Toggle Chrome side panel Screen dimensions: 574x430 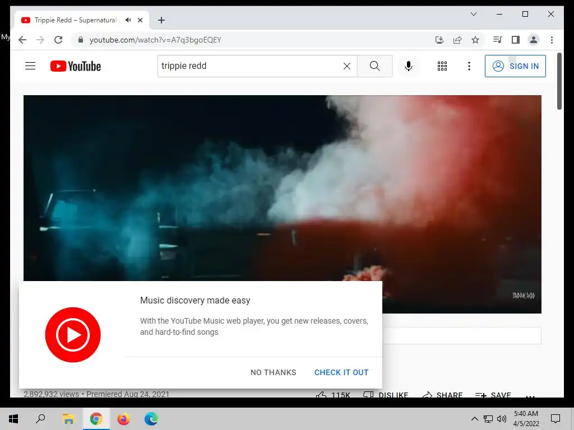pos(516,40)
